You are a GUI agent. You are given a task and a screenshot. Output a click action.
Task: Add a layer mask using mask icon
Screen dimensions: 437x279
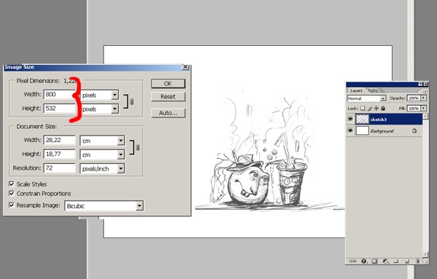[374, 262]
